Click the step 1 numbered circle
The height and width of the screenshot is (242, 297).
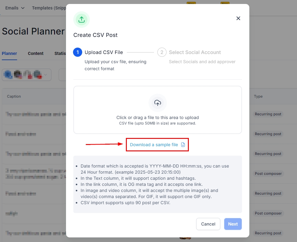(78, 52)
